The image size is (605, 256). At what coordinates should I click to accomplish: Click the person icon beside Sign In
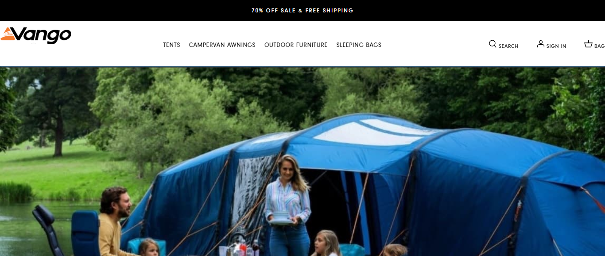[540, 44]
